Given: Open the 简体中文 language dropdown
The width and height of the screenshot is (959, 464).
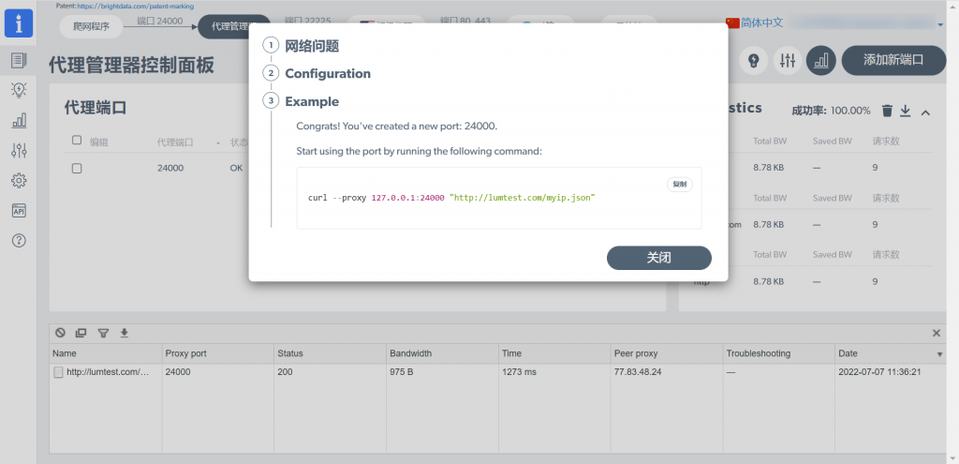Looking at the screenshot, I should [x=834, y=22].
